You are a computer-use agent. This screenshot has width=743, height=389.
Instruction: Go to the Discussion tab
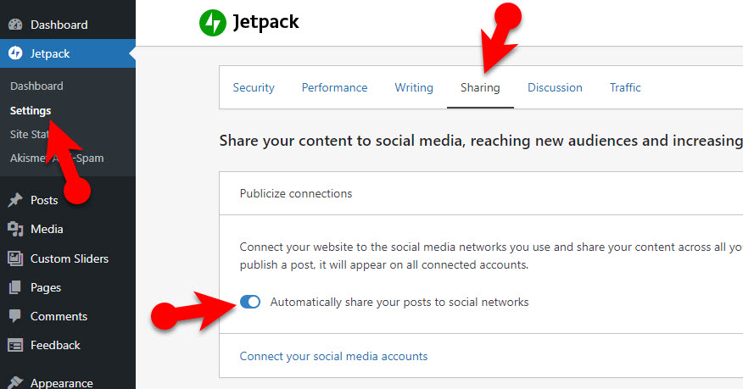click(555, 87)
